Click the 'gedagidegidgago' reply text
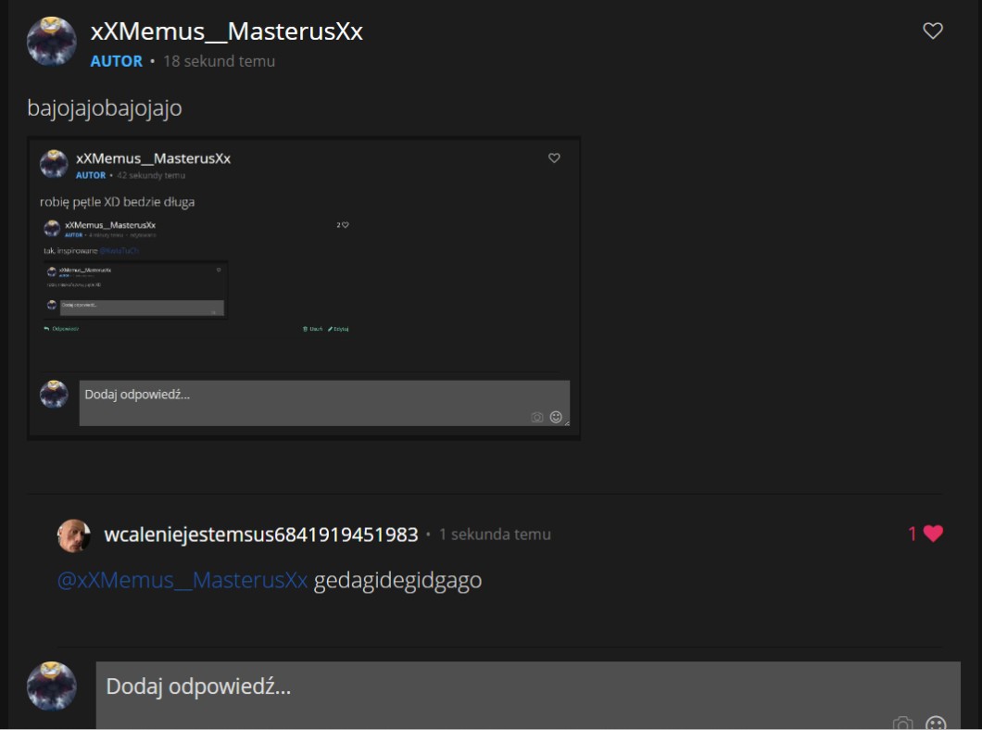Screen dimensions: 982x730 (x=397, y=581)
